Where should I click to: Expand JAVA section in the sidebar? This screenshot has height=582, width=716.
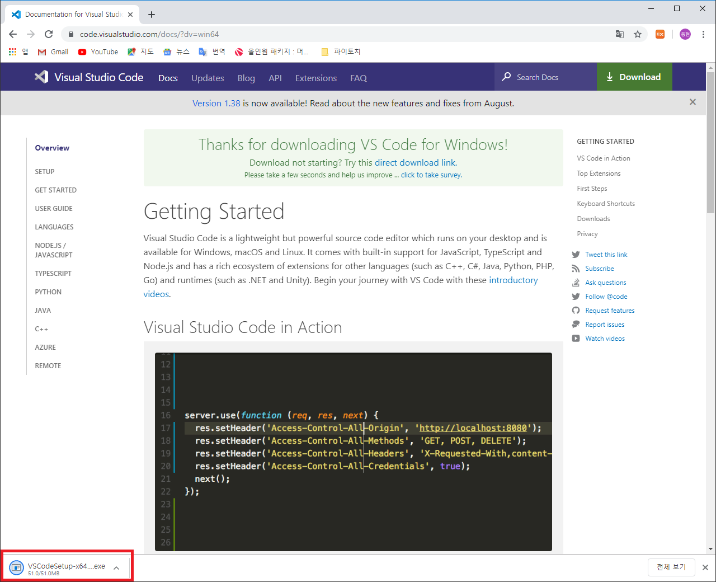(x=43, y=311)
